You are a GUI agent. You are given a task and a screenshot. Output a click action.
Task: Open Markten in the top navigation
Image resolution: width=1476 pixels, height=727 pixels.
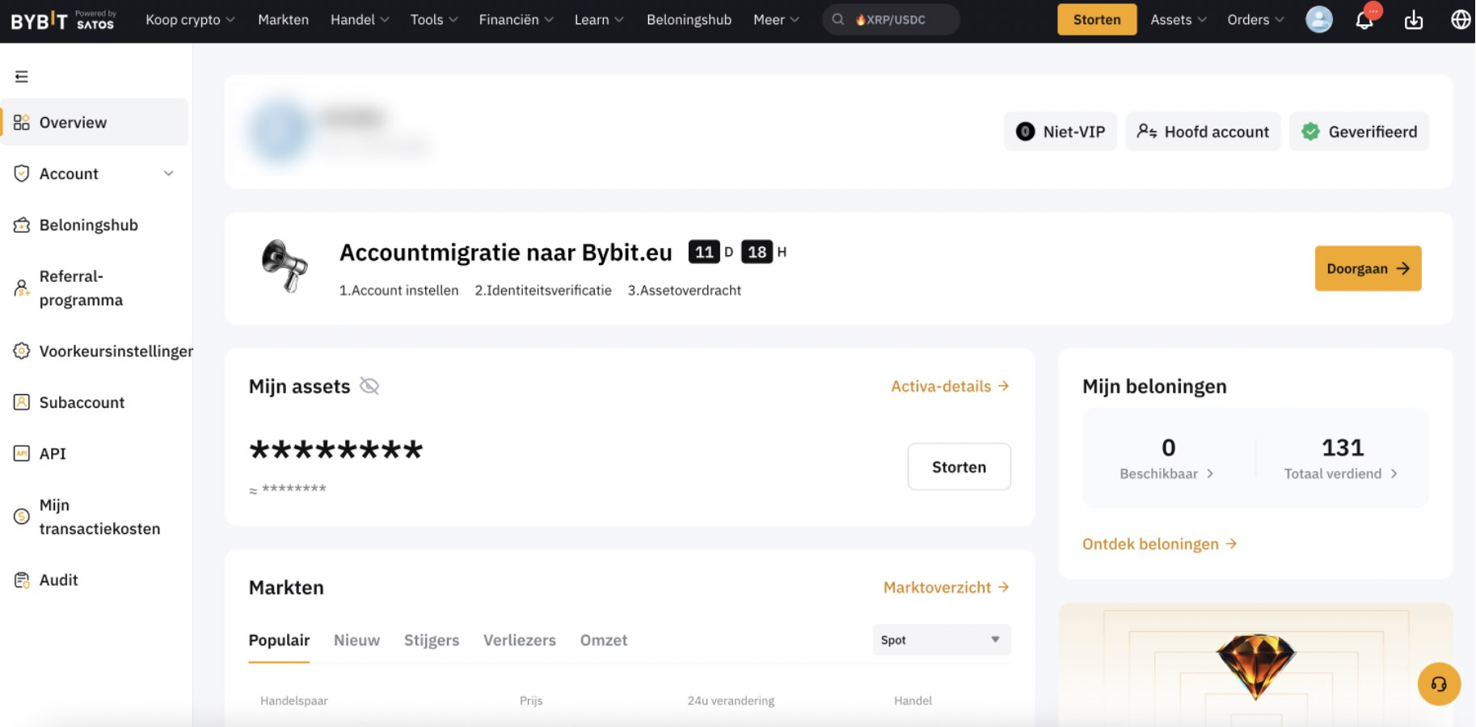(x=283, y=19)
